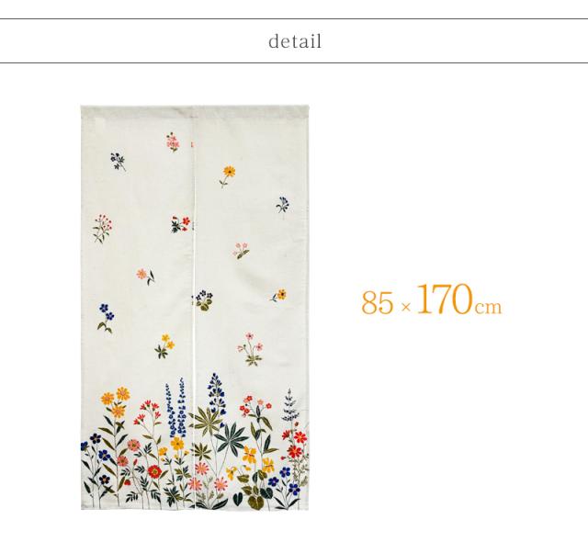Click the "cm" unit text
588x542 pixels.
click(488, 307)
